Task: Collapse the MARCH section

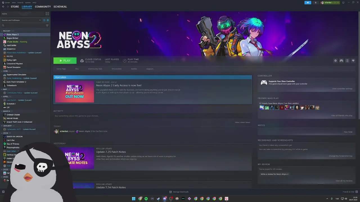Action: click(6, 111)
